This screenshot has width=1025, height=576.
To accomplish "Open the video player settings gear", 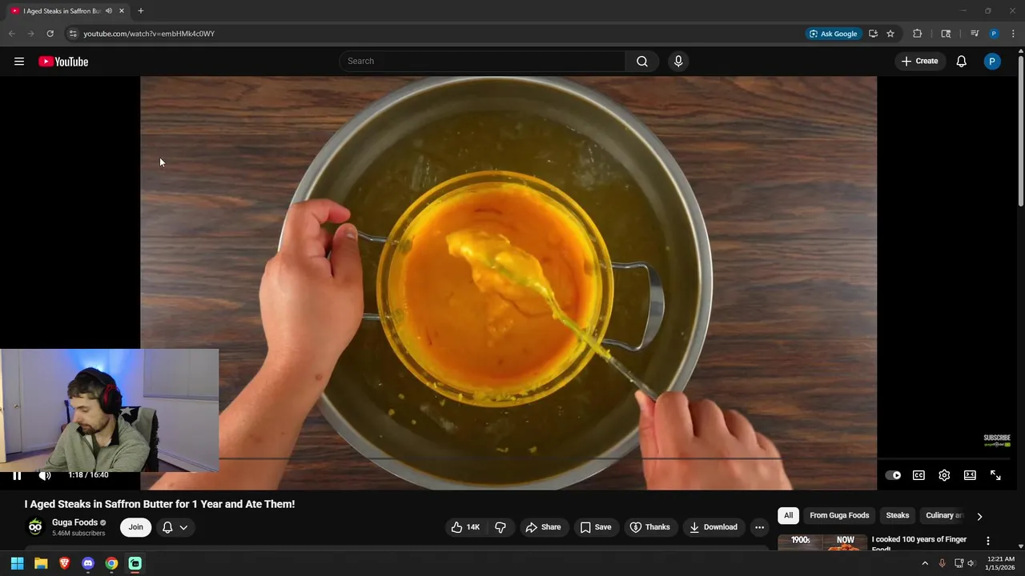I will tap(944, 475).
